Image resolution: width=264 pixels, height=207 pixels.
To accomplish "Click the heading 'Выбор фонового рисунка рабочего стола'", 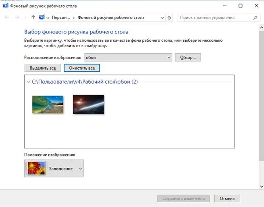I will [76, 32].
